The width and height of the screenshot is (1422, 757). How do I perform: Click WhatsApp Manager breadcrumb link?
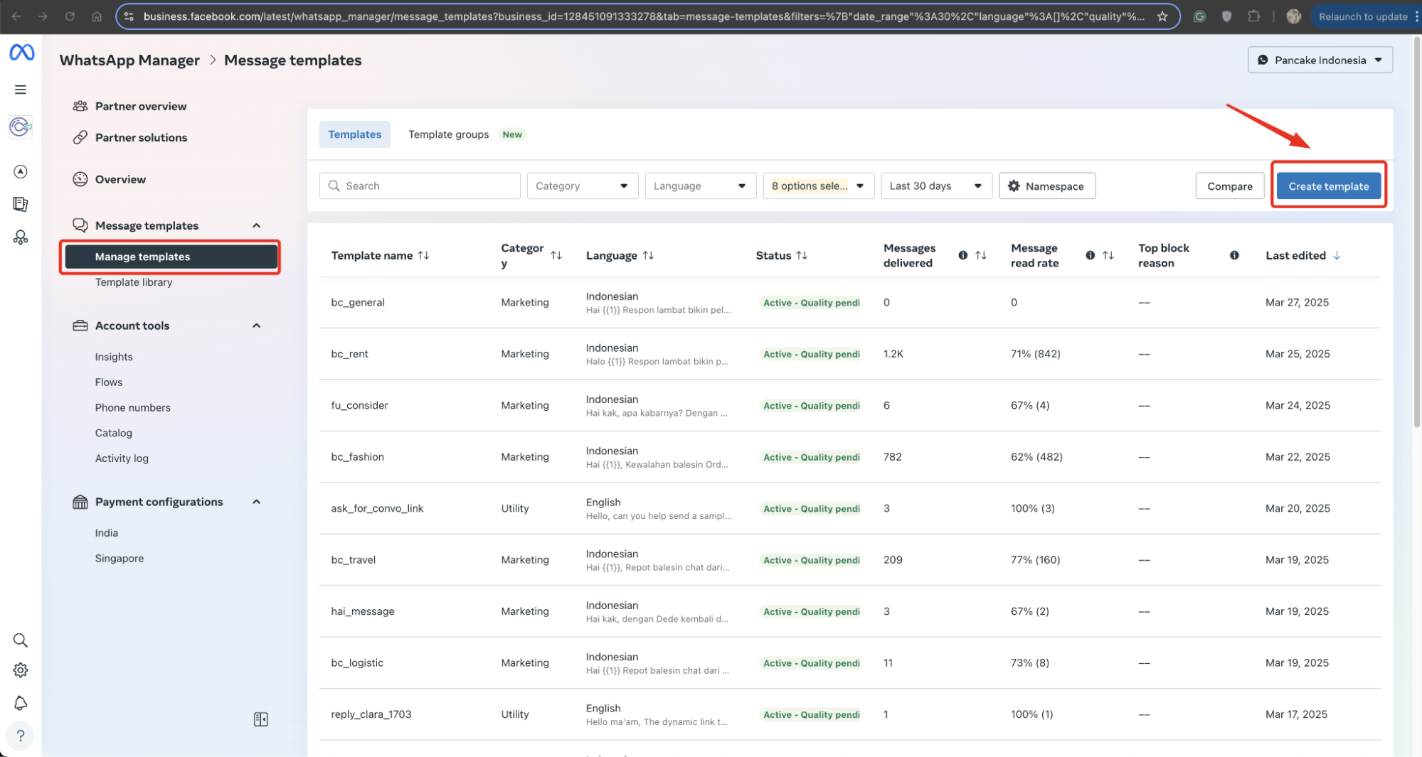[129, 60]
